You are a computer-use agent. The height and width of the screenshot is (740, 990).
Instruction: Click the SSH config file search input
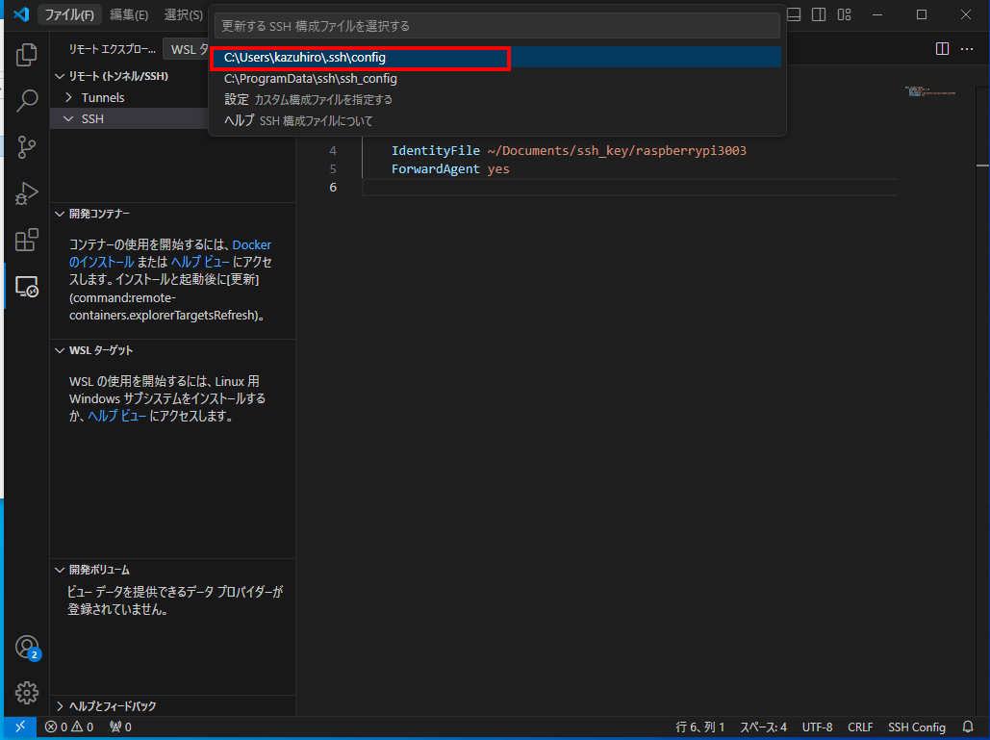tap(496, 26)
